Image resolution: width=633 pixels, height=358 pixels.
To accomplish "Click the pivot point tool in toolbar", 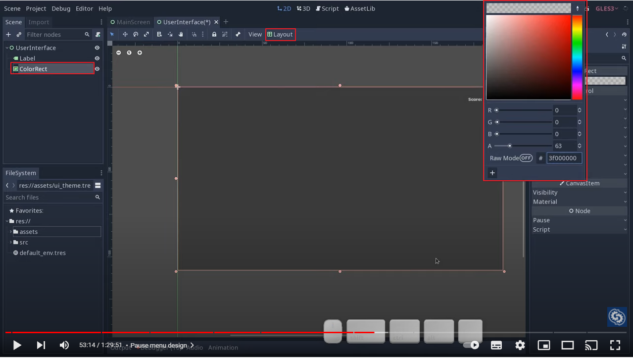I will pos(170,34).
